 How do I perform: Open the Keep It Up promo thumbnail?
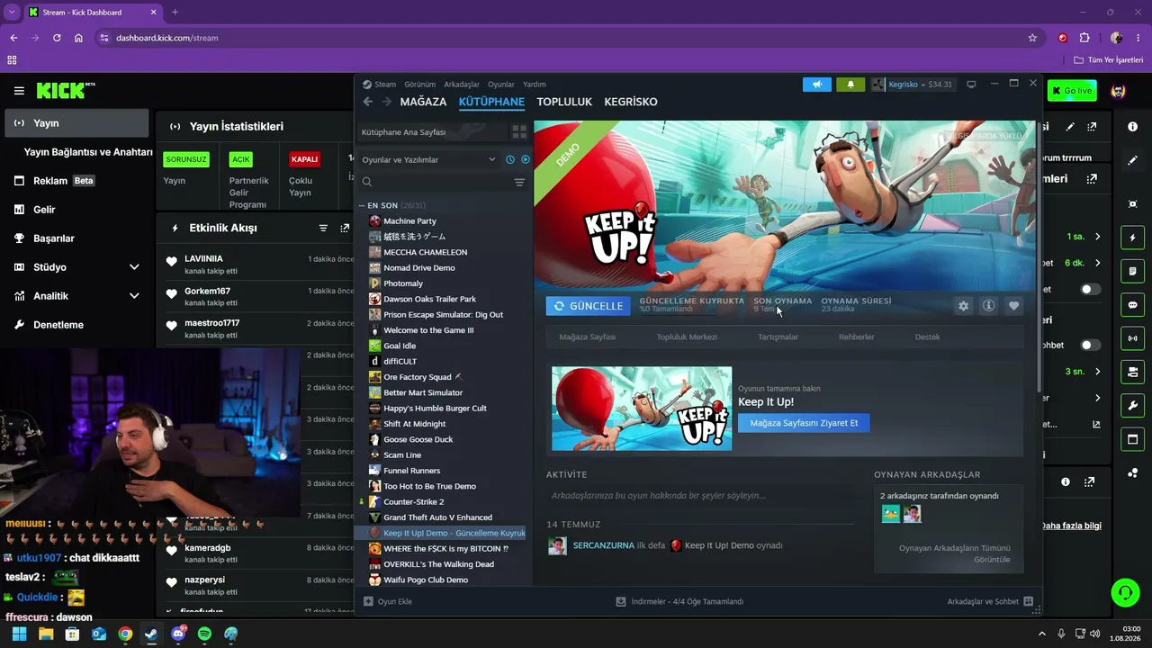(642, 409)
